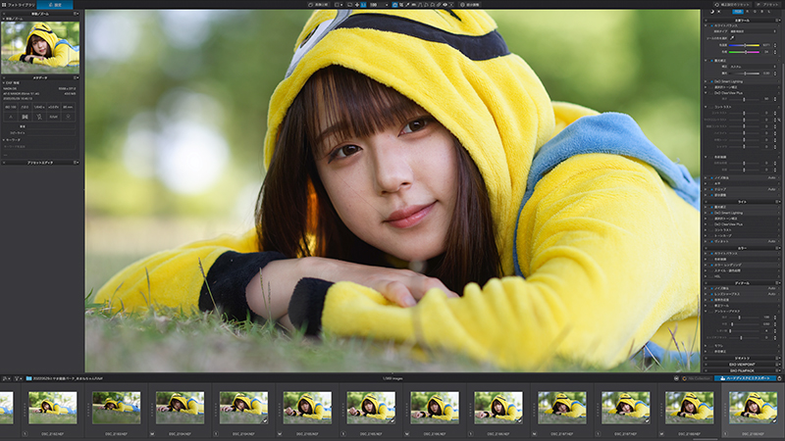Screen dimensions: 785x441
Task: Select the eye-shaped red-eye tool icon
Action: tap(445, 5)
